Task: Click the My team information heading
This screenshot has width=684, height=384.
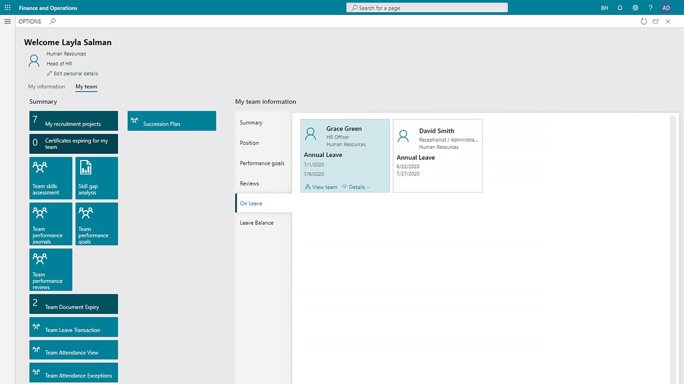Action: click(266, 101)
